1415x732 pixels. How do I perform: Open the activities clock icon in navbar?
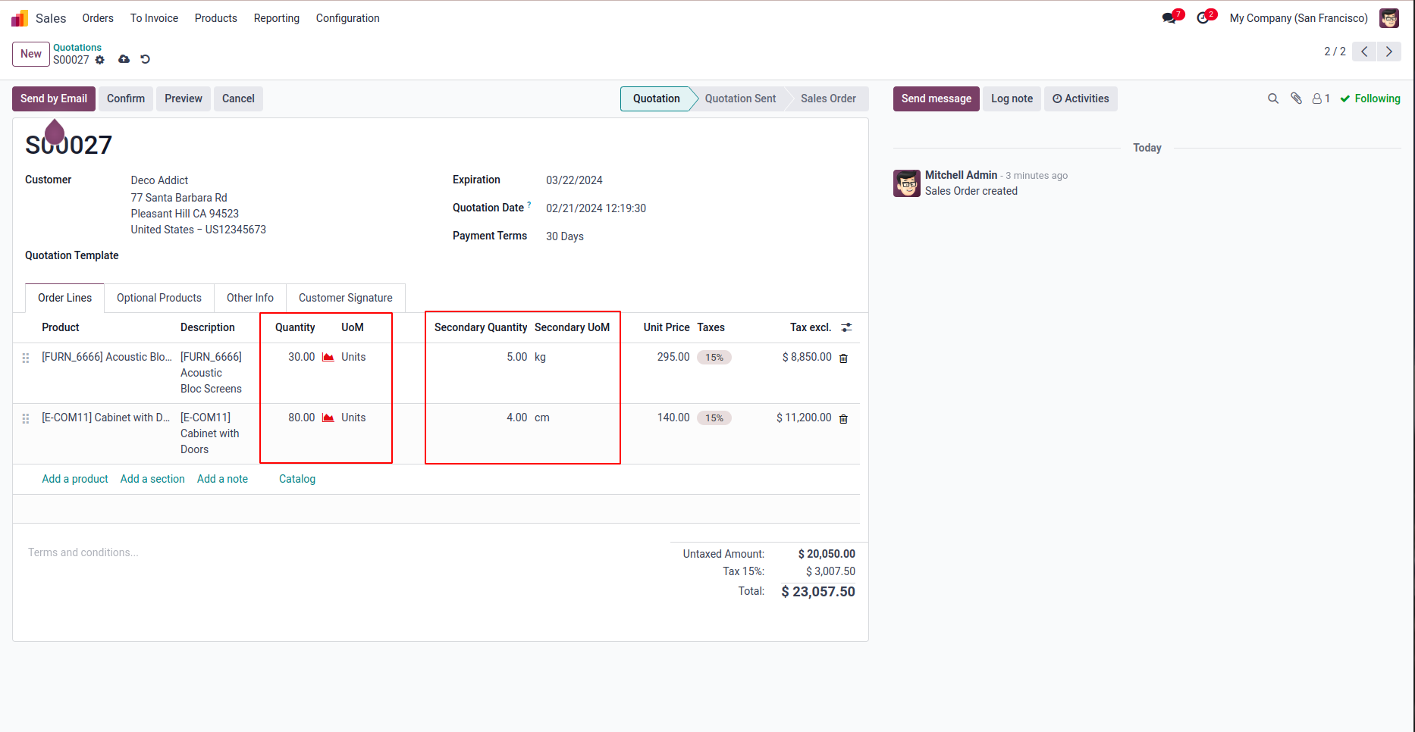pos(1203,18)
